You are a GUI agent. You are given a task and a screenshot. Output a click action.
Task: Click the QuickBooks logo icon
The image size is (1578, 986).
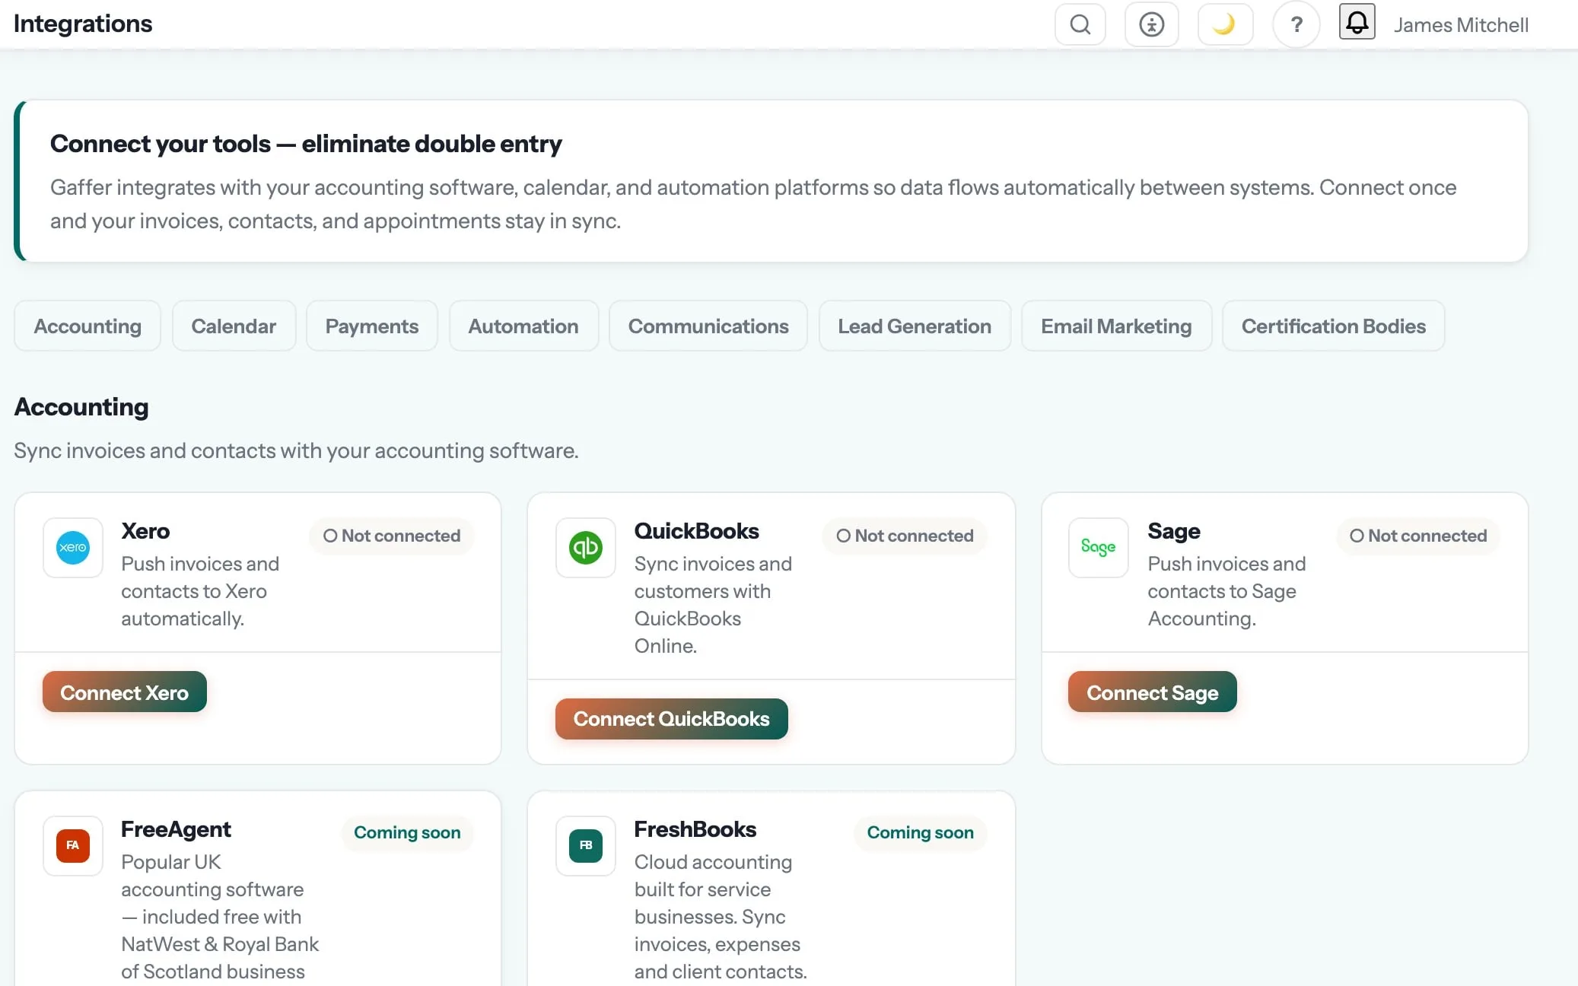coord(586,547)
